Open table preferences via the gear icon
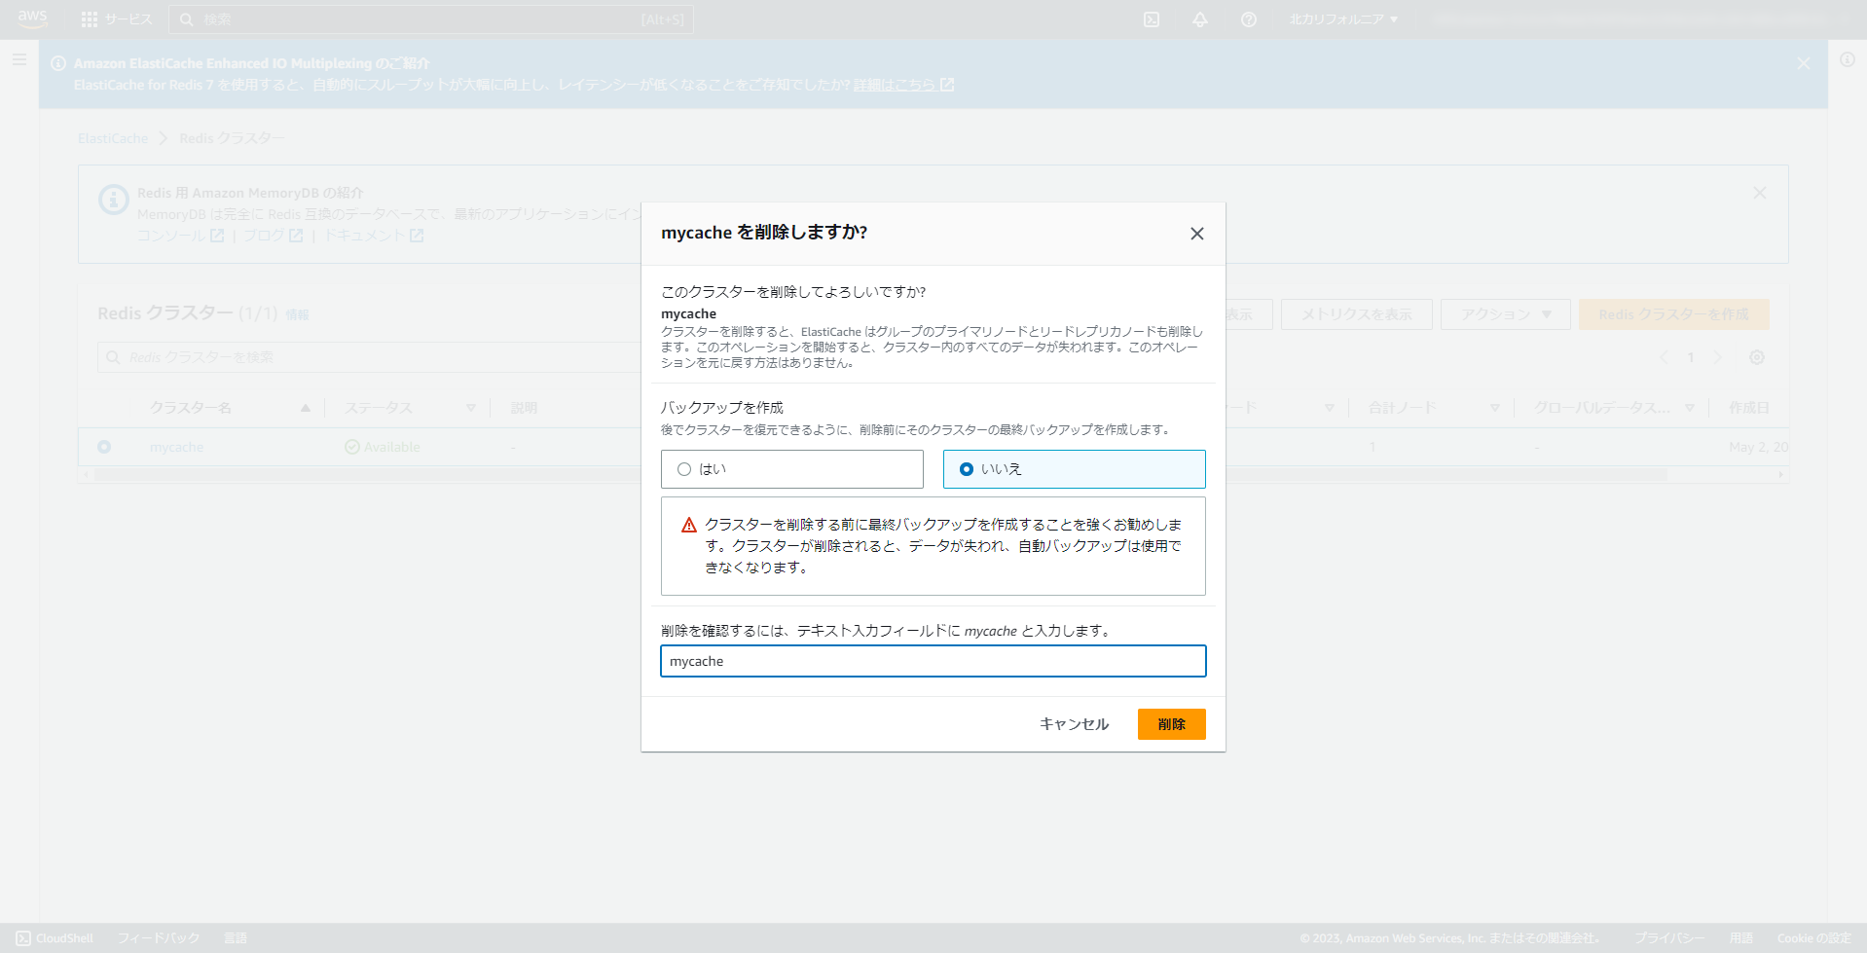Screen dimensions: 1867x953 click(1757, 357)
